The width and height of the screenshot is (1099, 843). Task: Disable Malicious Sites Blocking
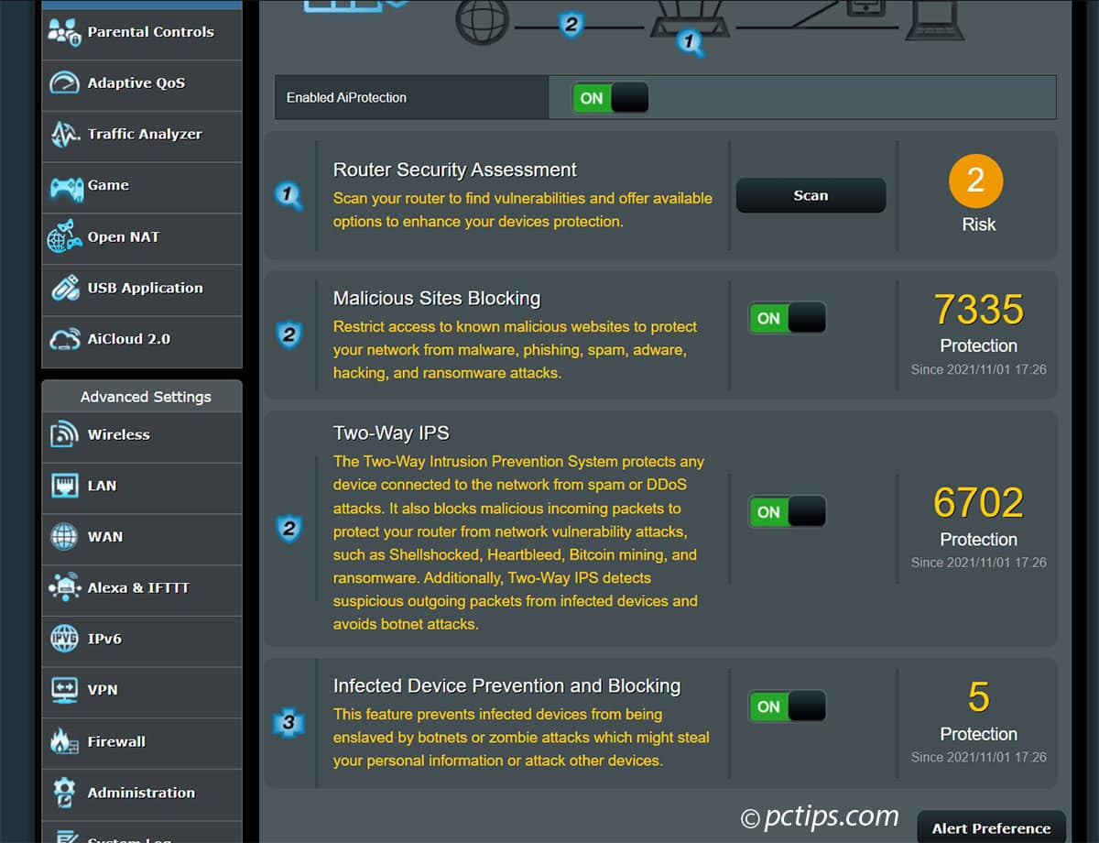click(x=786, y=318)
